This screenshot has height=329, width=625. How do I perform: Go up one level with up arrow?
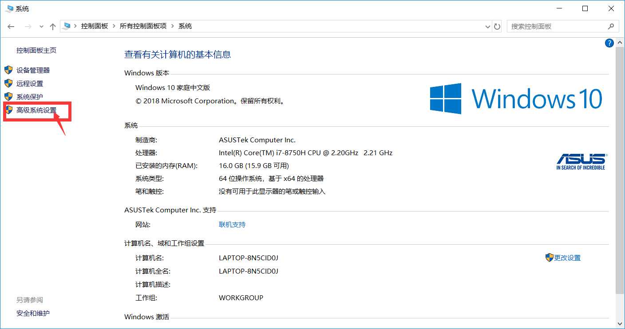[x=52, y=27]
